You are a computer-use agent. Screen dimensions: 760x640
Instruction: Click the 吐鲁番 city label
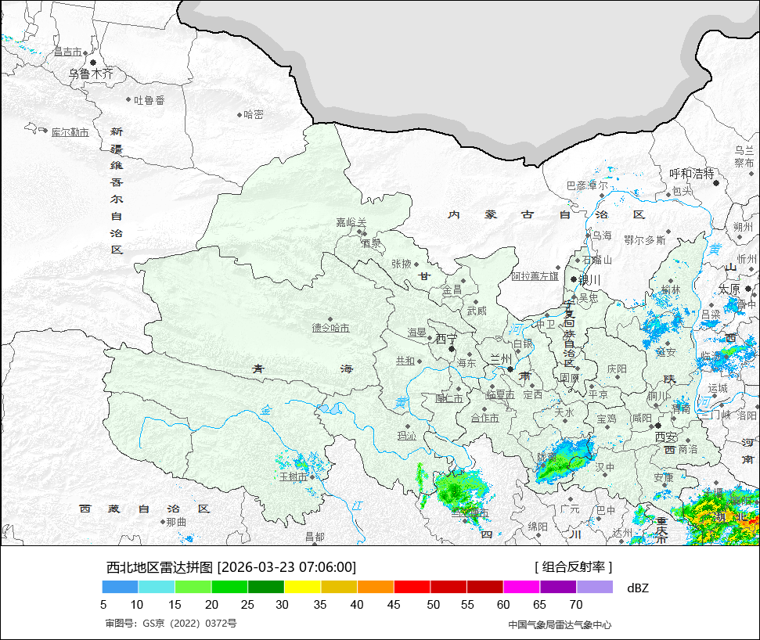tap(149, 100)
